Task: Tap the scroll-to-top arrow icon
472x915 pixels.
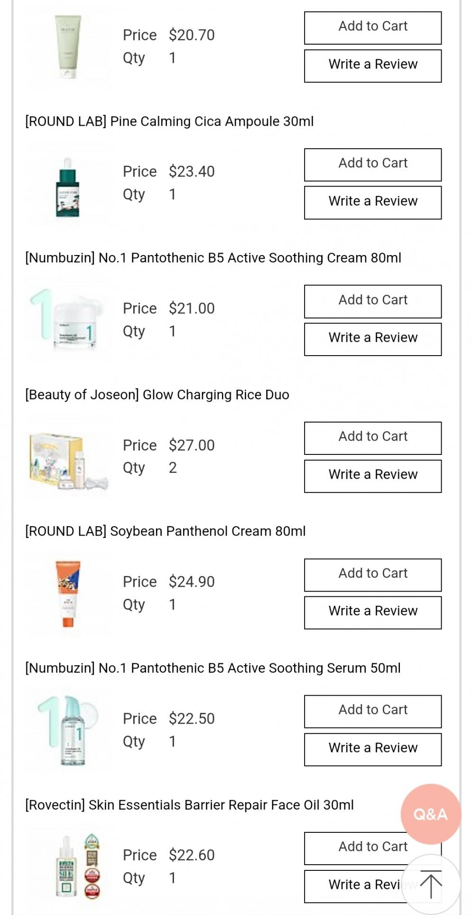Action: [430, 884]
